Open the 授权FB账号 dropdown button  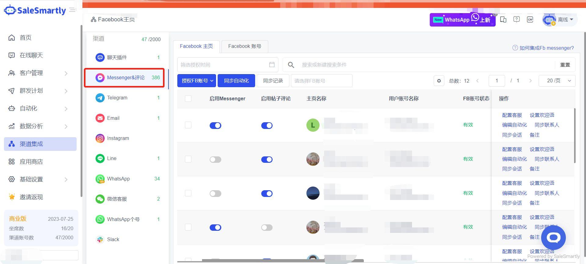[x=197, y=81]
